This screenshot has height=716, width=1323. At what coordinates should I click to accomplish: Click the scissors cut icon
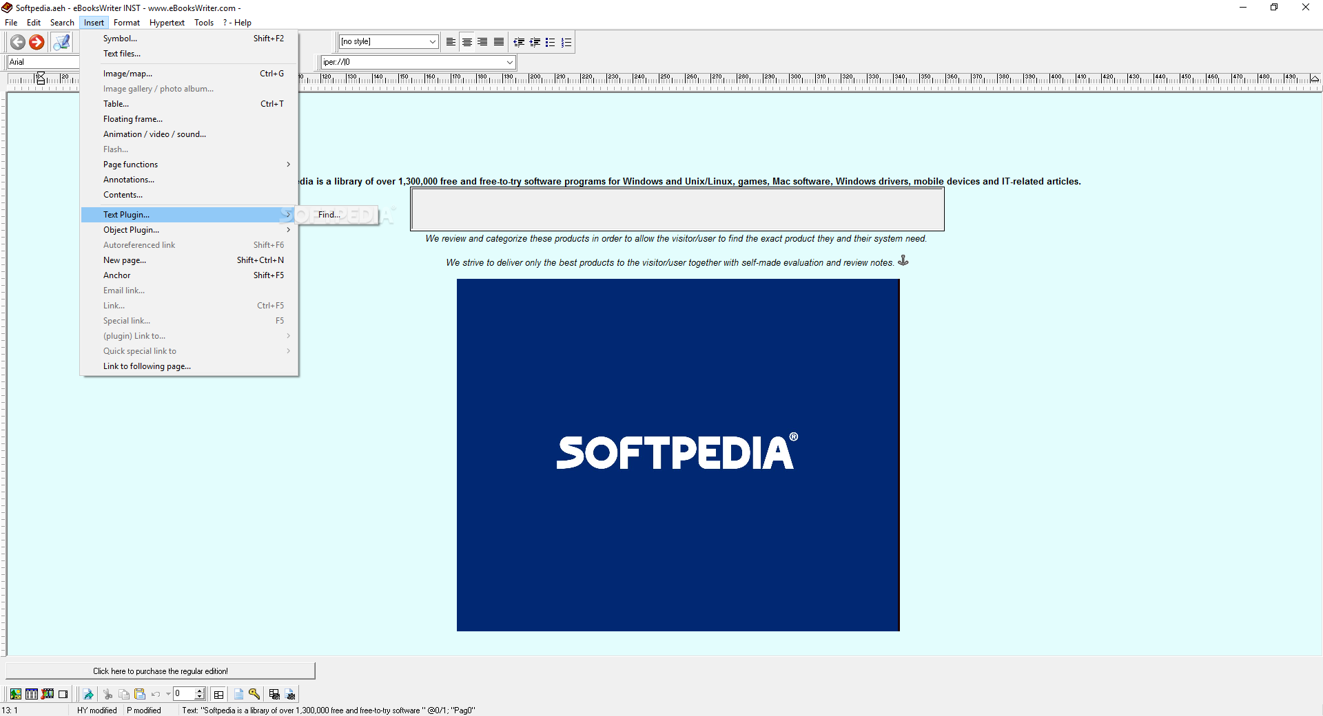(107, 694)
